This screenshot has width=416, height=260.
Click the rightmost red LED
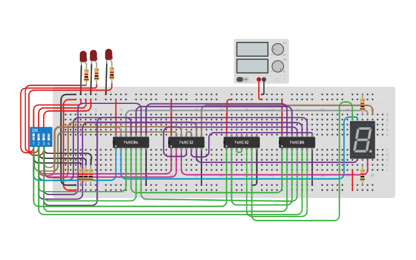108,54
